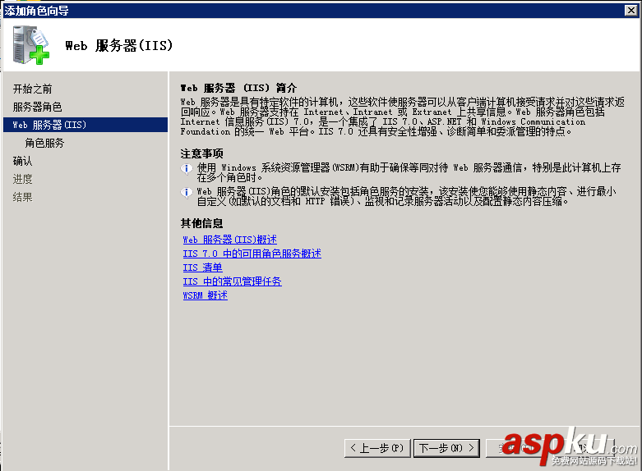Select the highlighted Web 服务器(IIS) step
This screenshot has height=471, width=642.
tap(85, 125)
